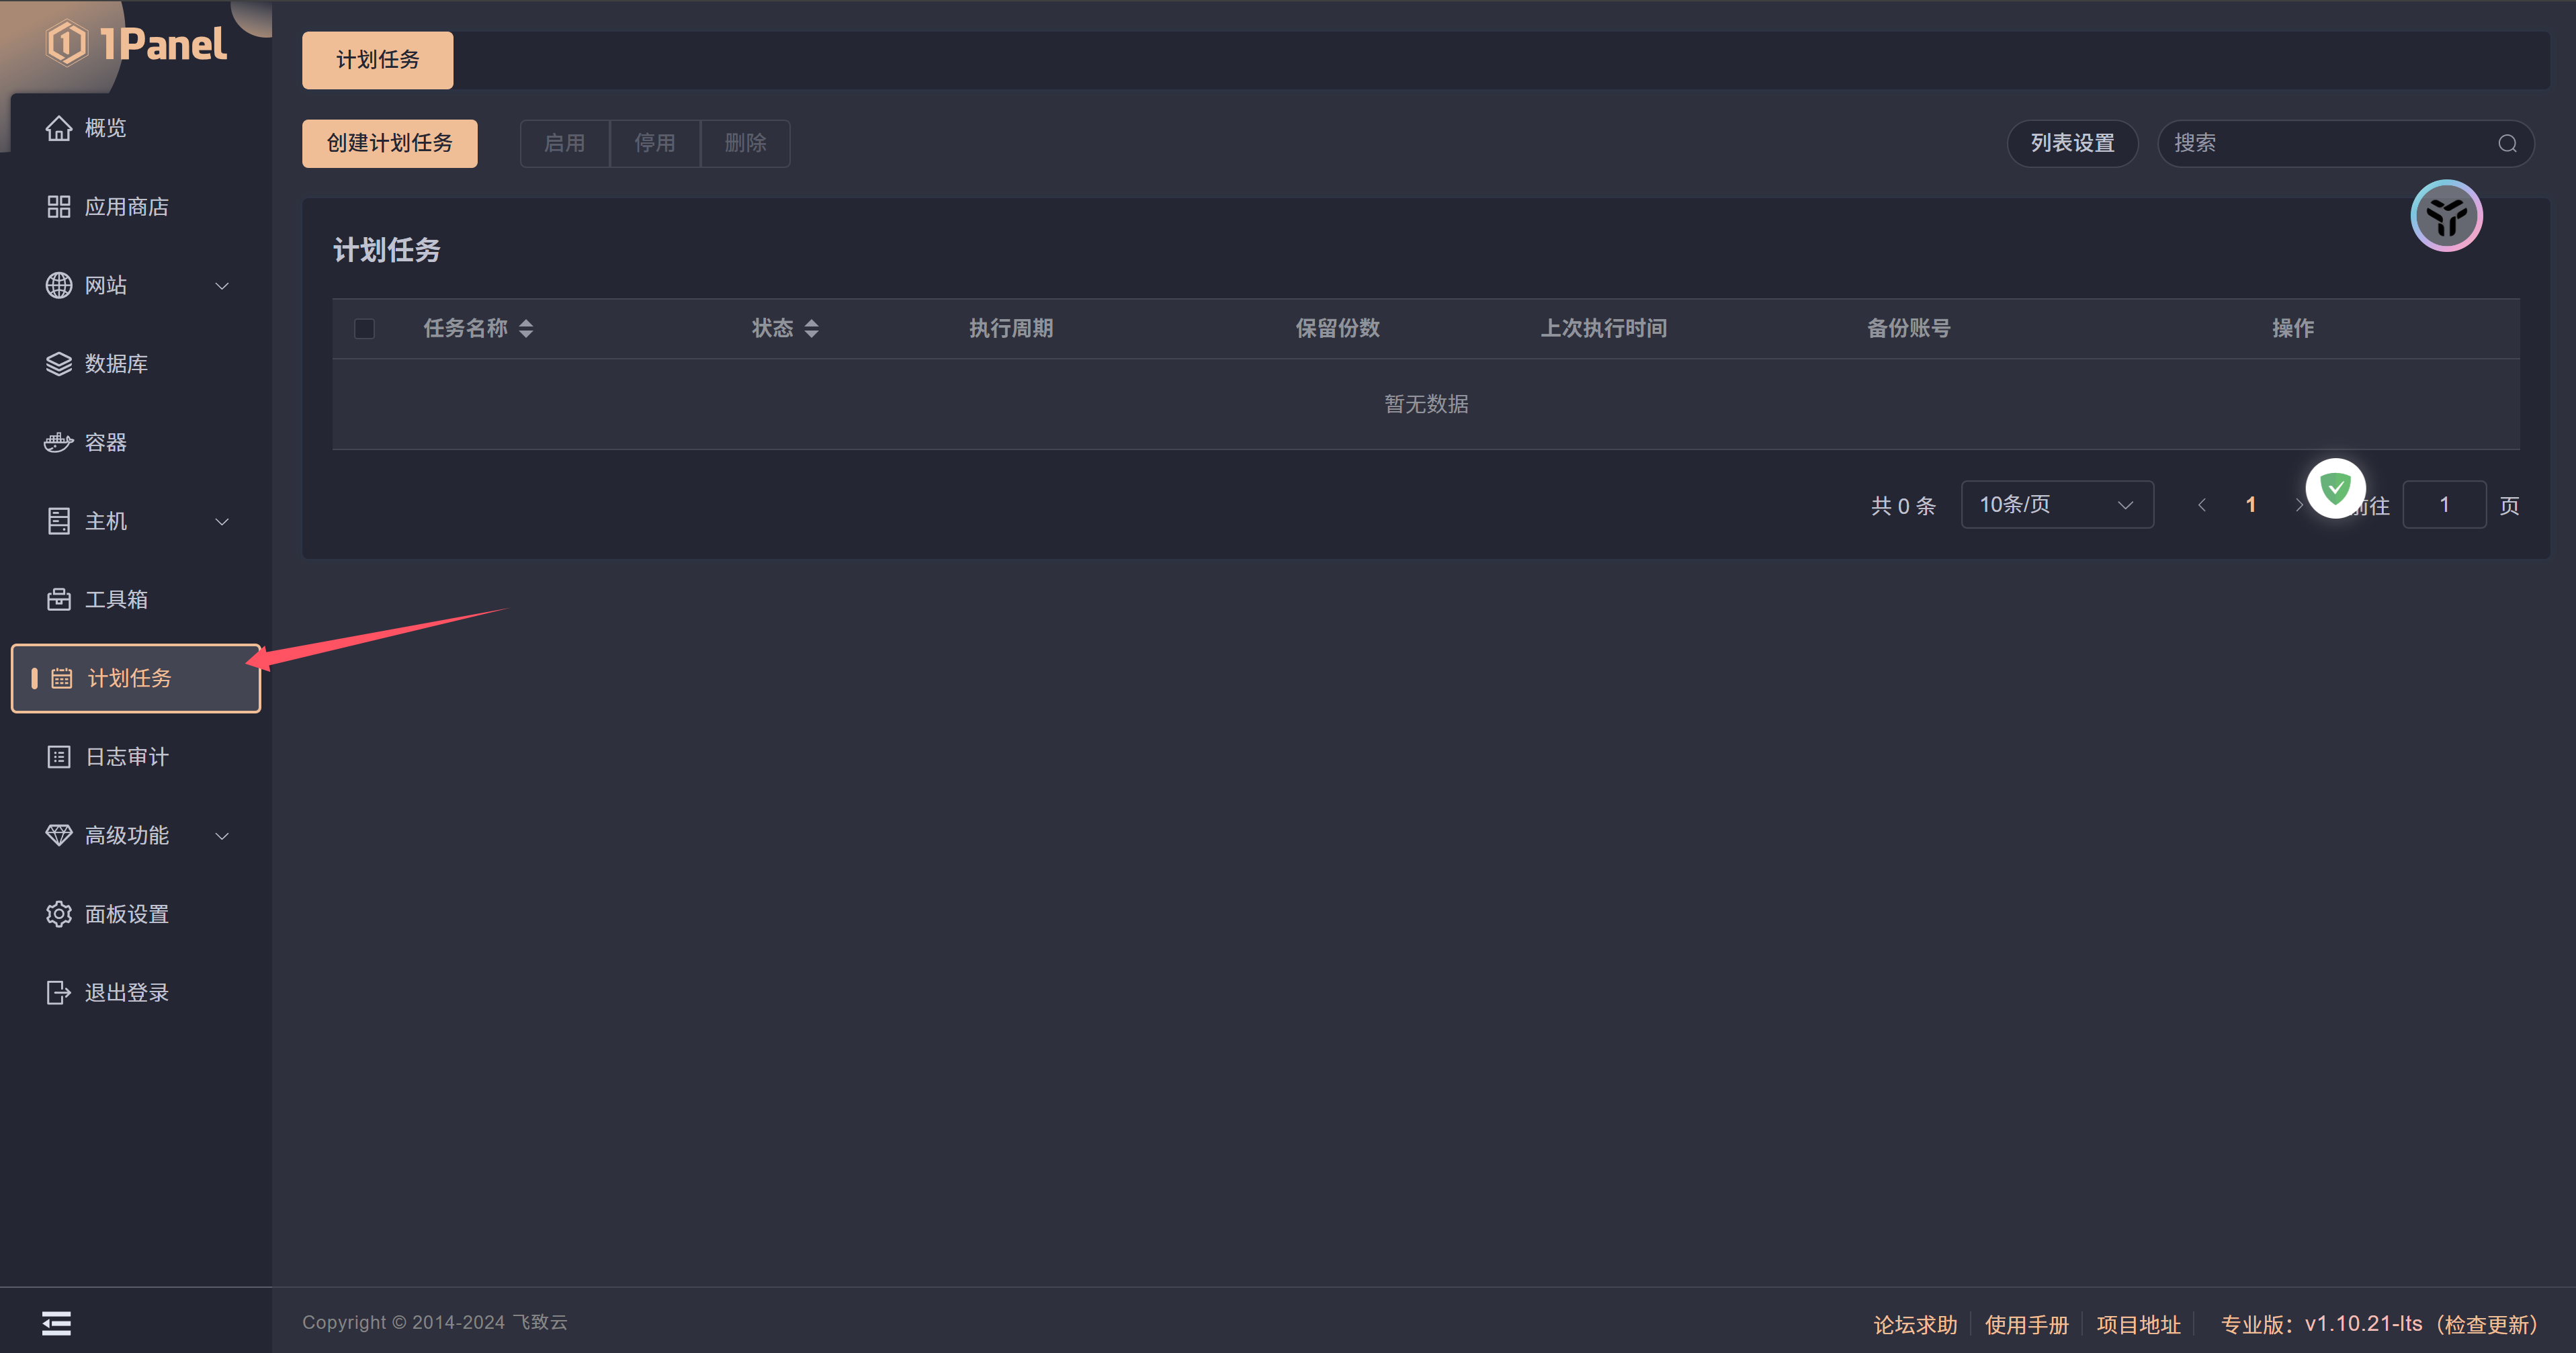Tick the select-all checkbox in table header

pyautogui.click(x=364, y=328)
